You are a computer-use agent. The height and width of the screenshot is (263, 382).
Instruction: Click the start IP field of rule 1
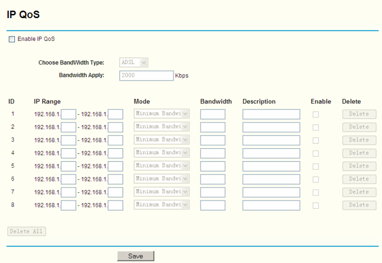tap(69, 114)
